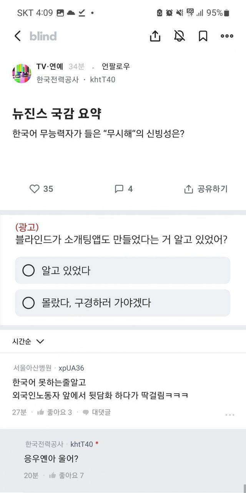Bookmark this post

click(x=203, y=36)
